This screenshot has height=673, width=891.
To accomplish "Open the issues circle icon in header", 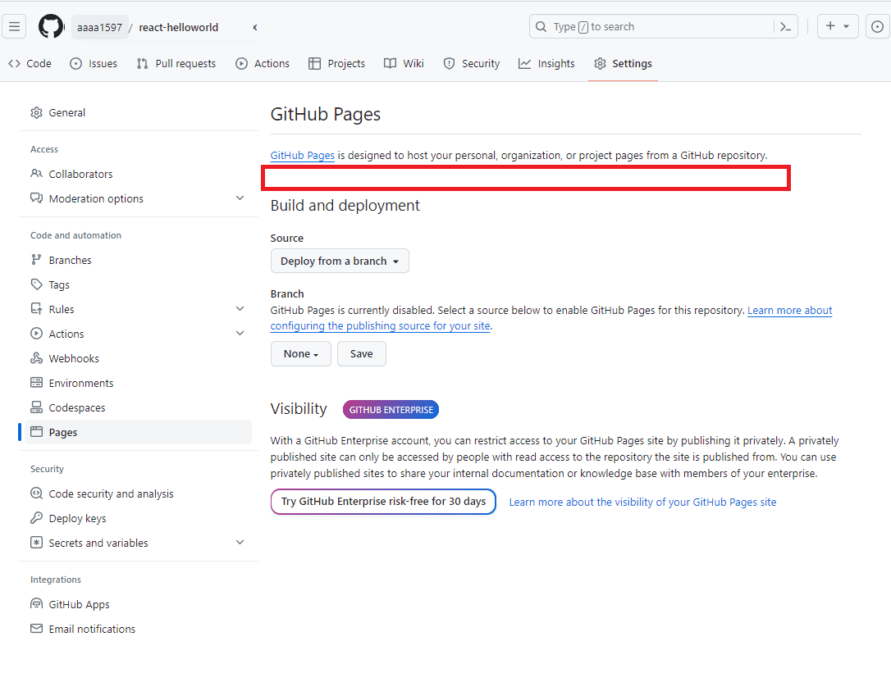I will [877, 27].
